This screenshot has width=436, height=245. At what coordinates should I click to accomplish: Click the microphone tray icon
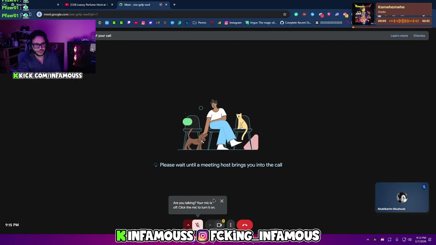pyautogui.click(x=397, y=240)
